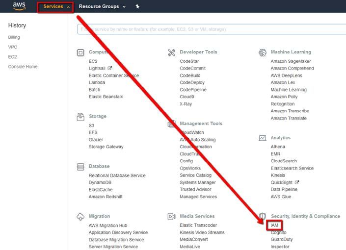Viewport: 346px width, 250px height.
Task: Open Rekognition
Action: tap(283, 104)
